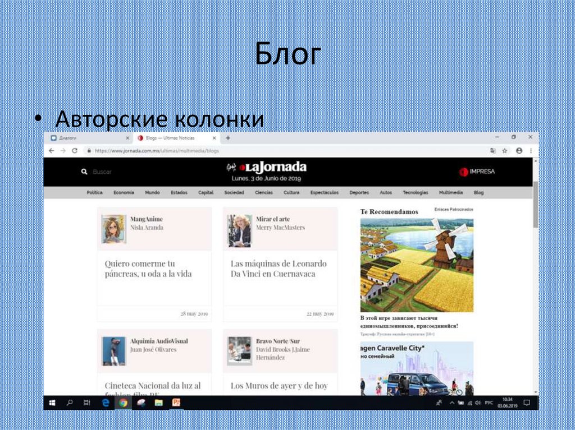This screenshot has height=430, width=575.
Task: Click the browser back arrow
Action: [x=51, y=151]
